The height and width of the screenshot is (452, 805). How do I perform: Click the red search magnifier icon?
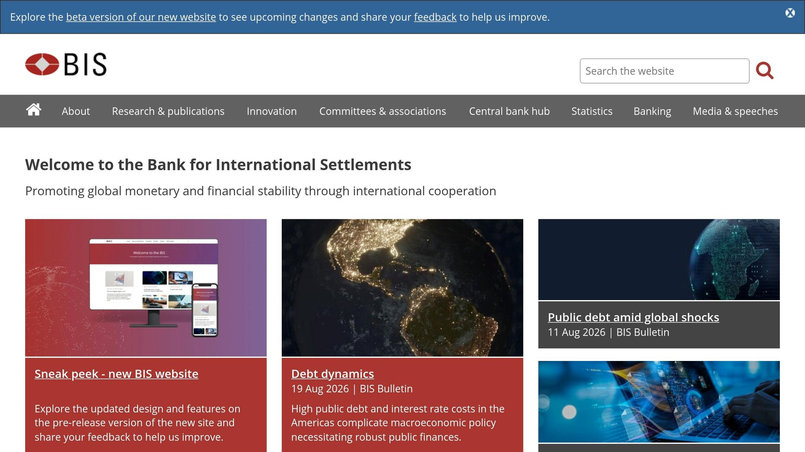coord(765,71)
